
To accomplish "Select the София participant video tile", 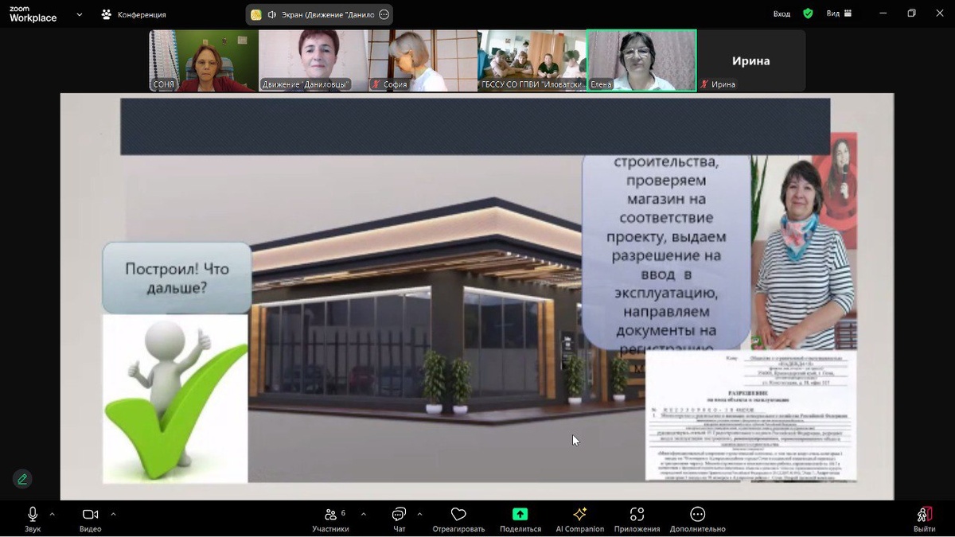I will pos(423,61).
